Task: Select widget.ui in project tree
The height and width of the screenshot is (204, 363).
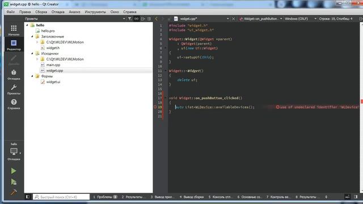Action: 53,82
